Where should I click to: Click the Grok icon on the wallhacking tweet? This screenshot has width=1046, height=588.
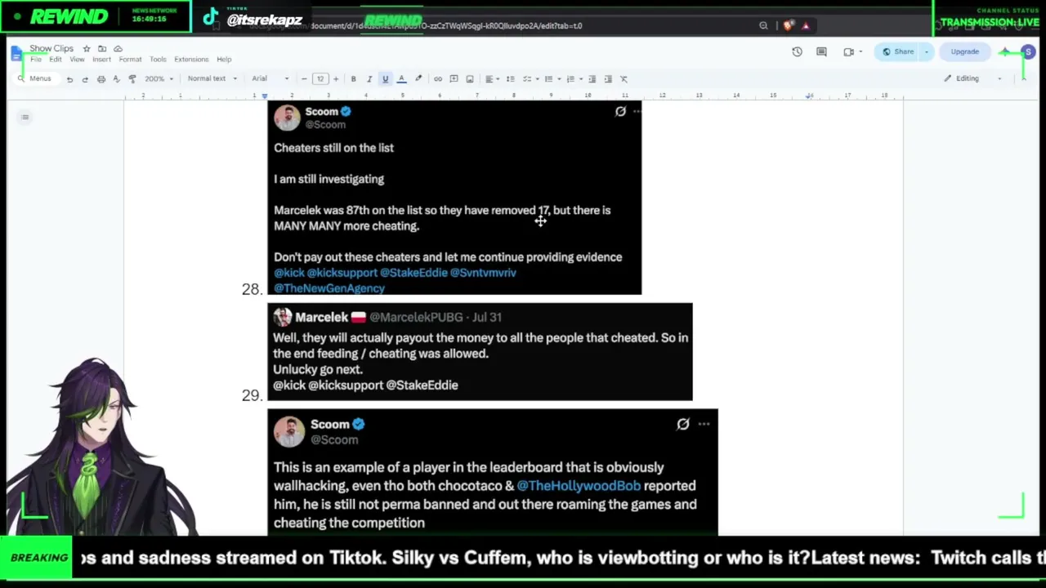(683, 424)
